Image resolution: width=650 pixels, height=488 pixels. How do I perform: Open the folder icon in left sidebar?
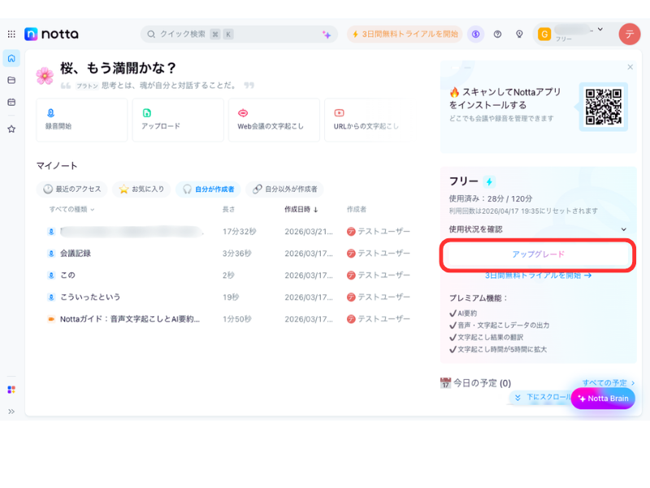coord(11,81)
